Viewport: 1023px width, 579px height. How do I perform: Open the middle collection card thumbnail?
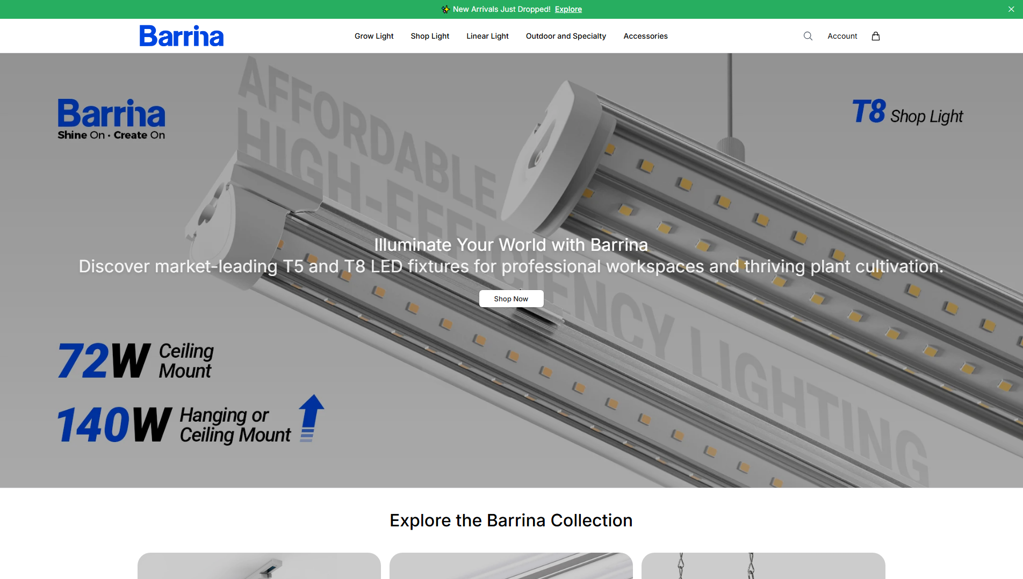tap(511, 566)
